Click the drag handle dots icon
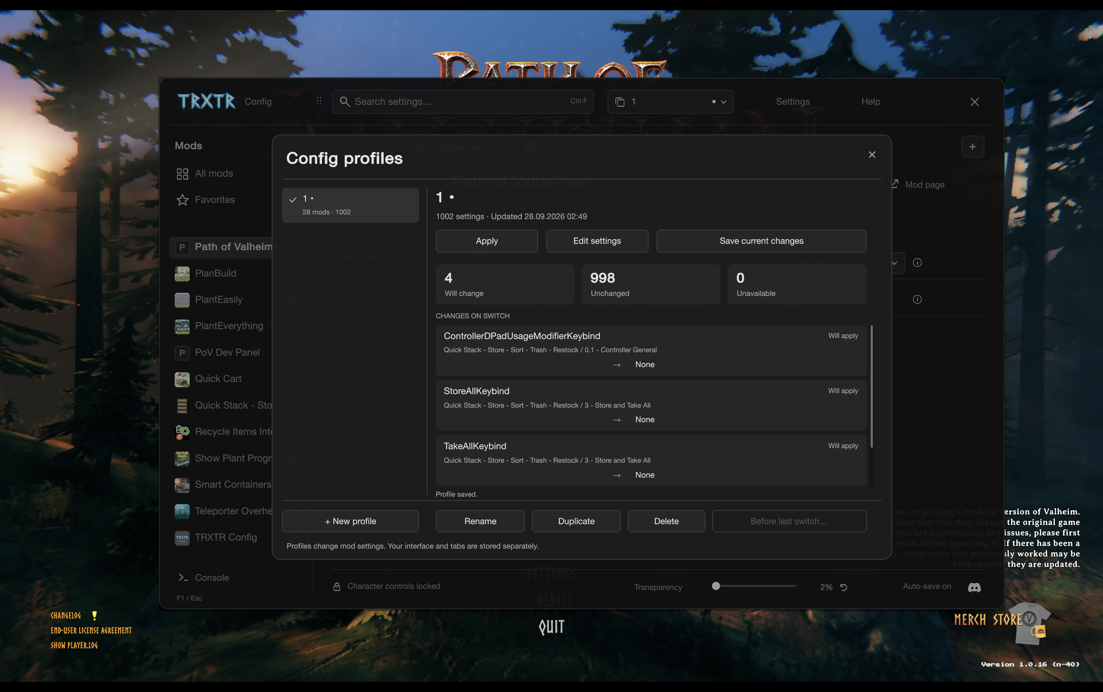The width and height of the screenshot is (1103, 692). [319, 101]
